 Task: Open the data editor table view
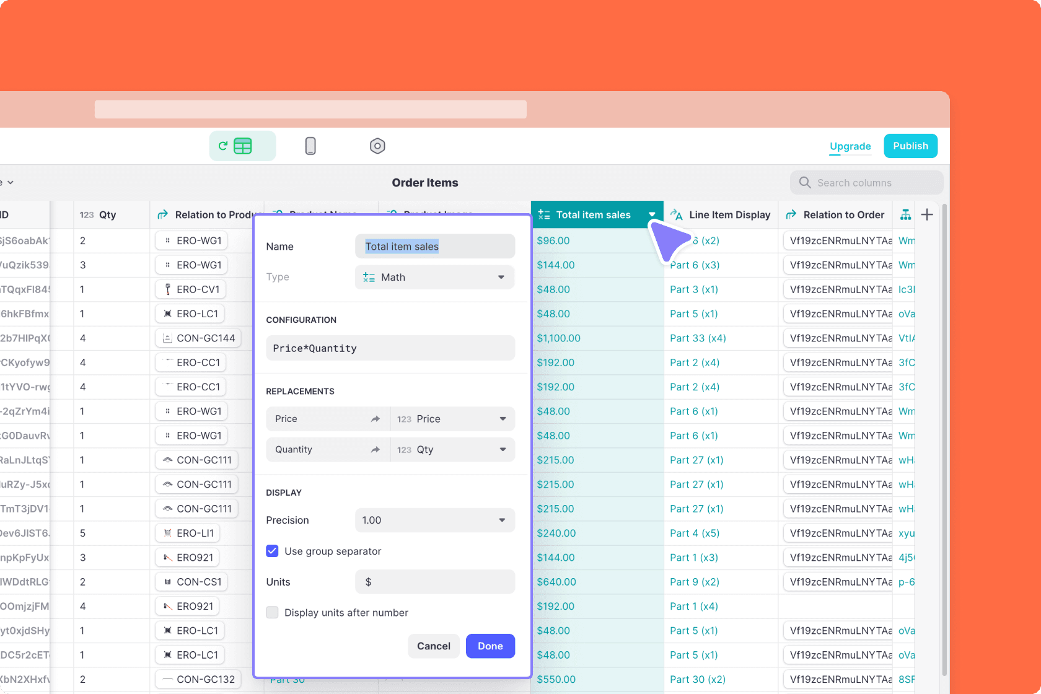[243, 146]
